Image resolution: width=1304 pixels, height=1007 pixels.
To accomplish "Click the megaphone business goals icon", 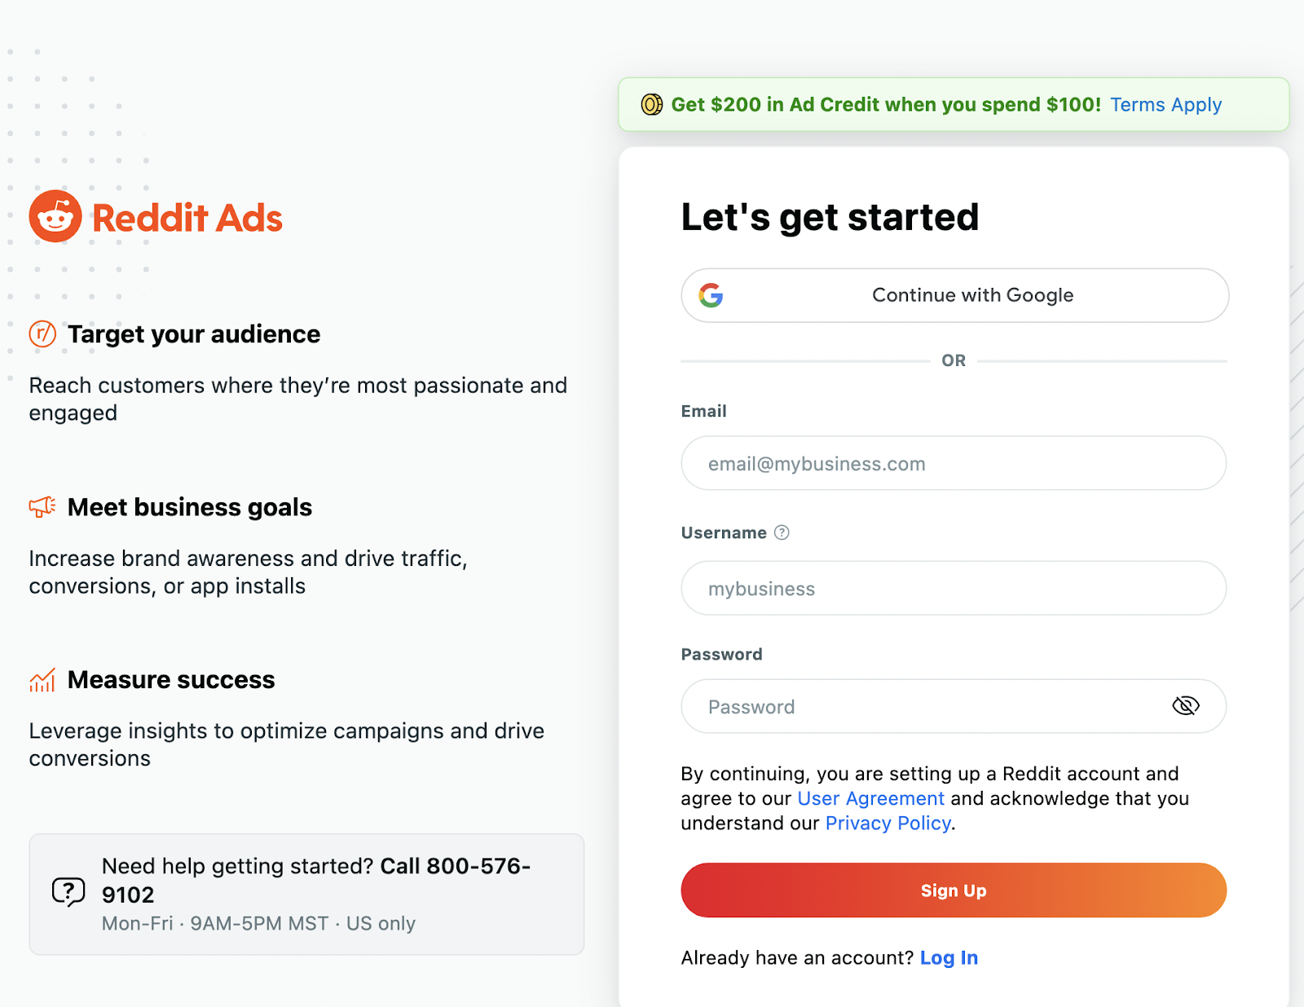I will 42,507.
